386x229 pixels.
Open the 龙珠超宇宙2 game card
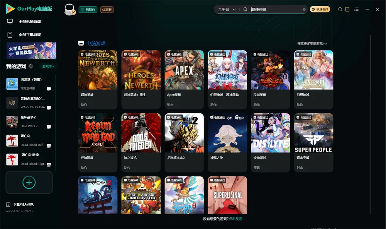184,143
